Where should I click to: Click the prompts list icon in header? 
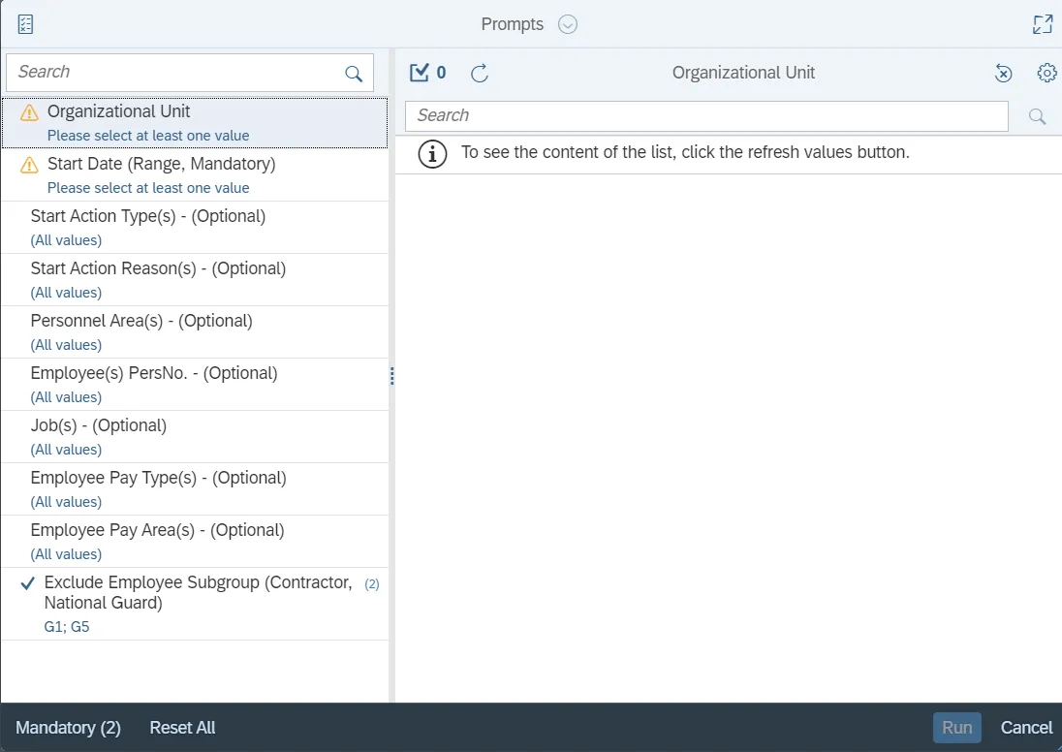[x=26, y=24]
